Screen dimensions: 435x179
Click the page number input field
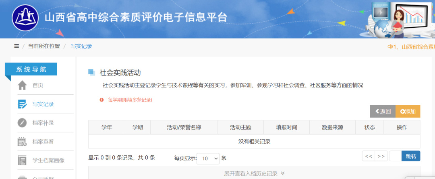point(395,156)
